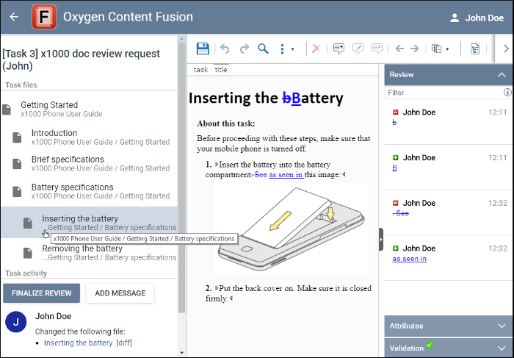
Task: Select the Inserting the battery file
Action: (89, 222)
